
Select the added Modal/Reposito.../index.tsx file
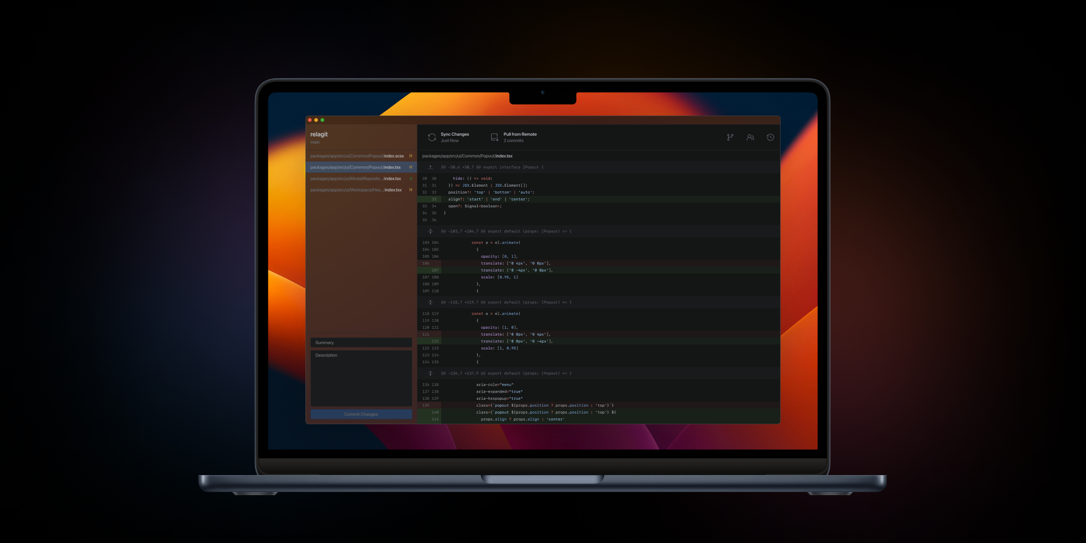point(361,179)
